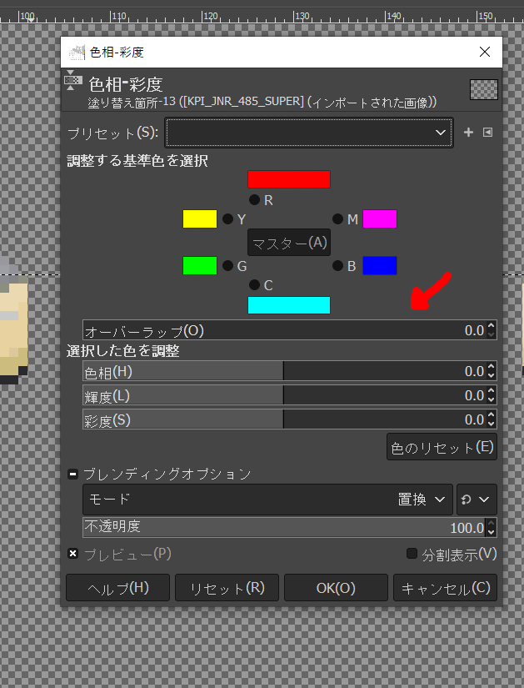Click the red color swatch
The width and height of the screenshot is (524, 688).
pos(289,179)
